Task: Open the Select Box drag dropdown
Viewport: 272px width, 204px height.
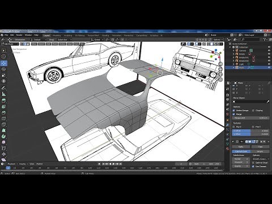Action: point(64,40)
